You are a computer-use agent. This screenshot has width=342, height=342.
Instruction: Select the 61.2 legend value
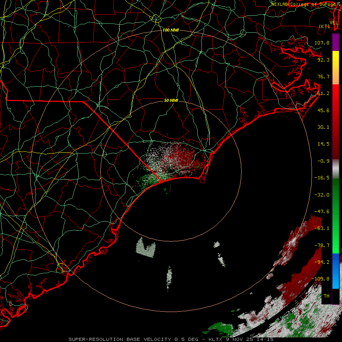tap(323, 93)
